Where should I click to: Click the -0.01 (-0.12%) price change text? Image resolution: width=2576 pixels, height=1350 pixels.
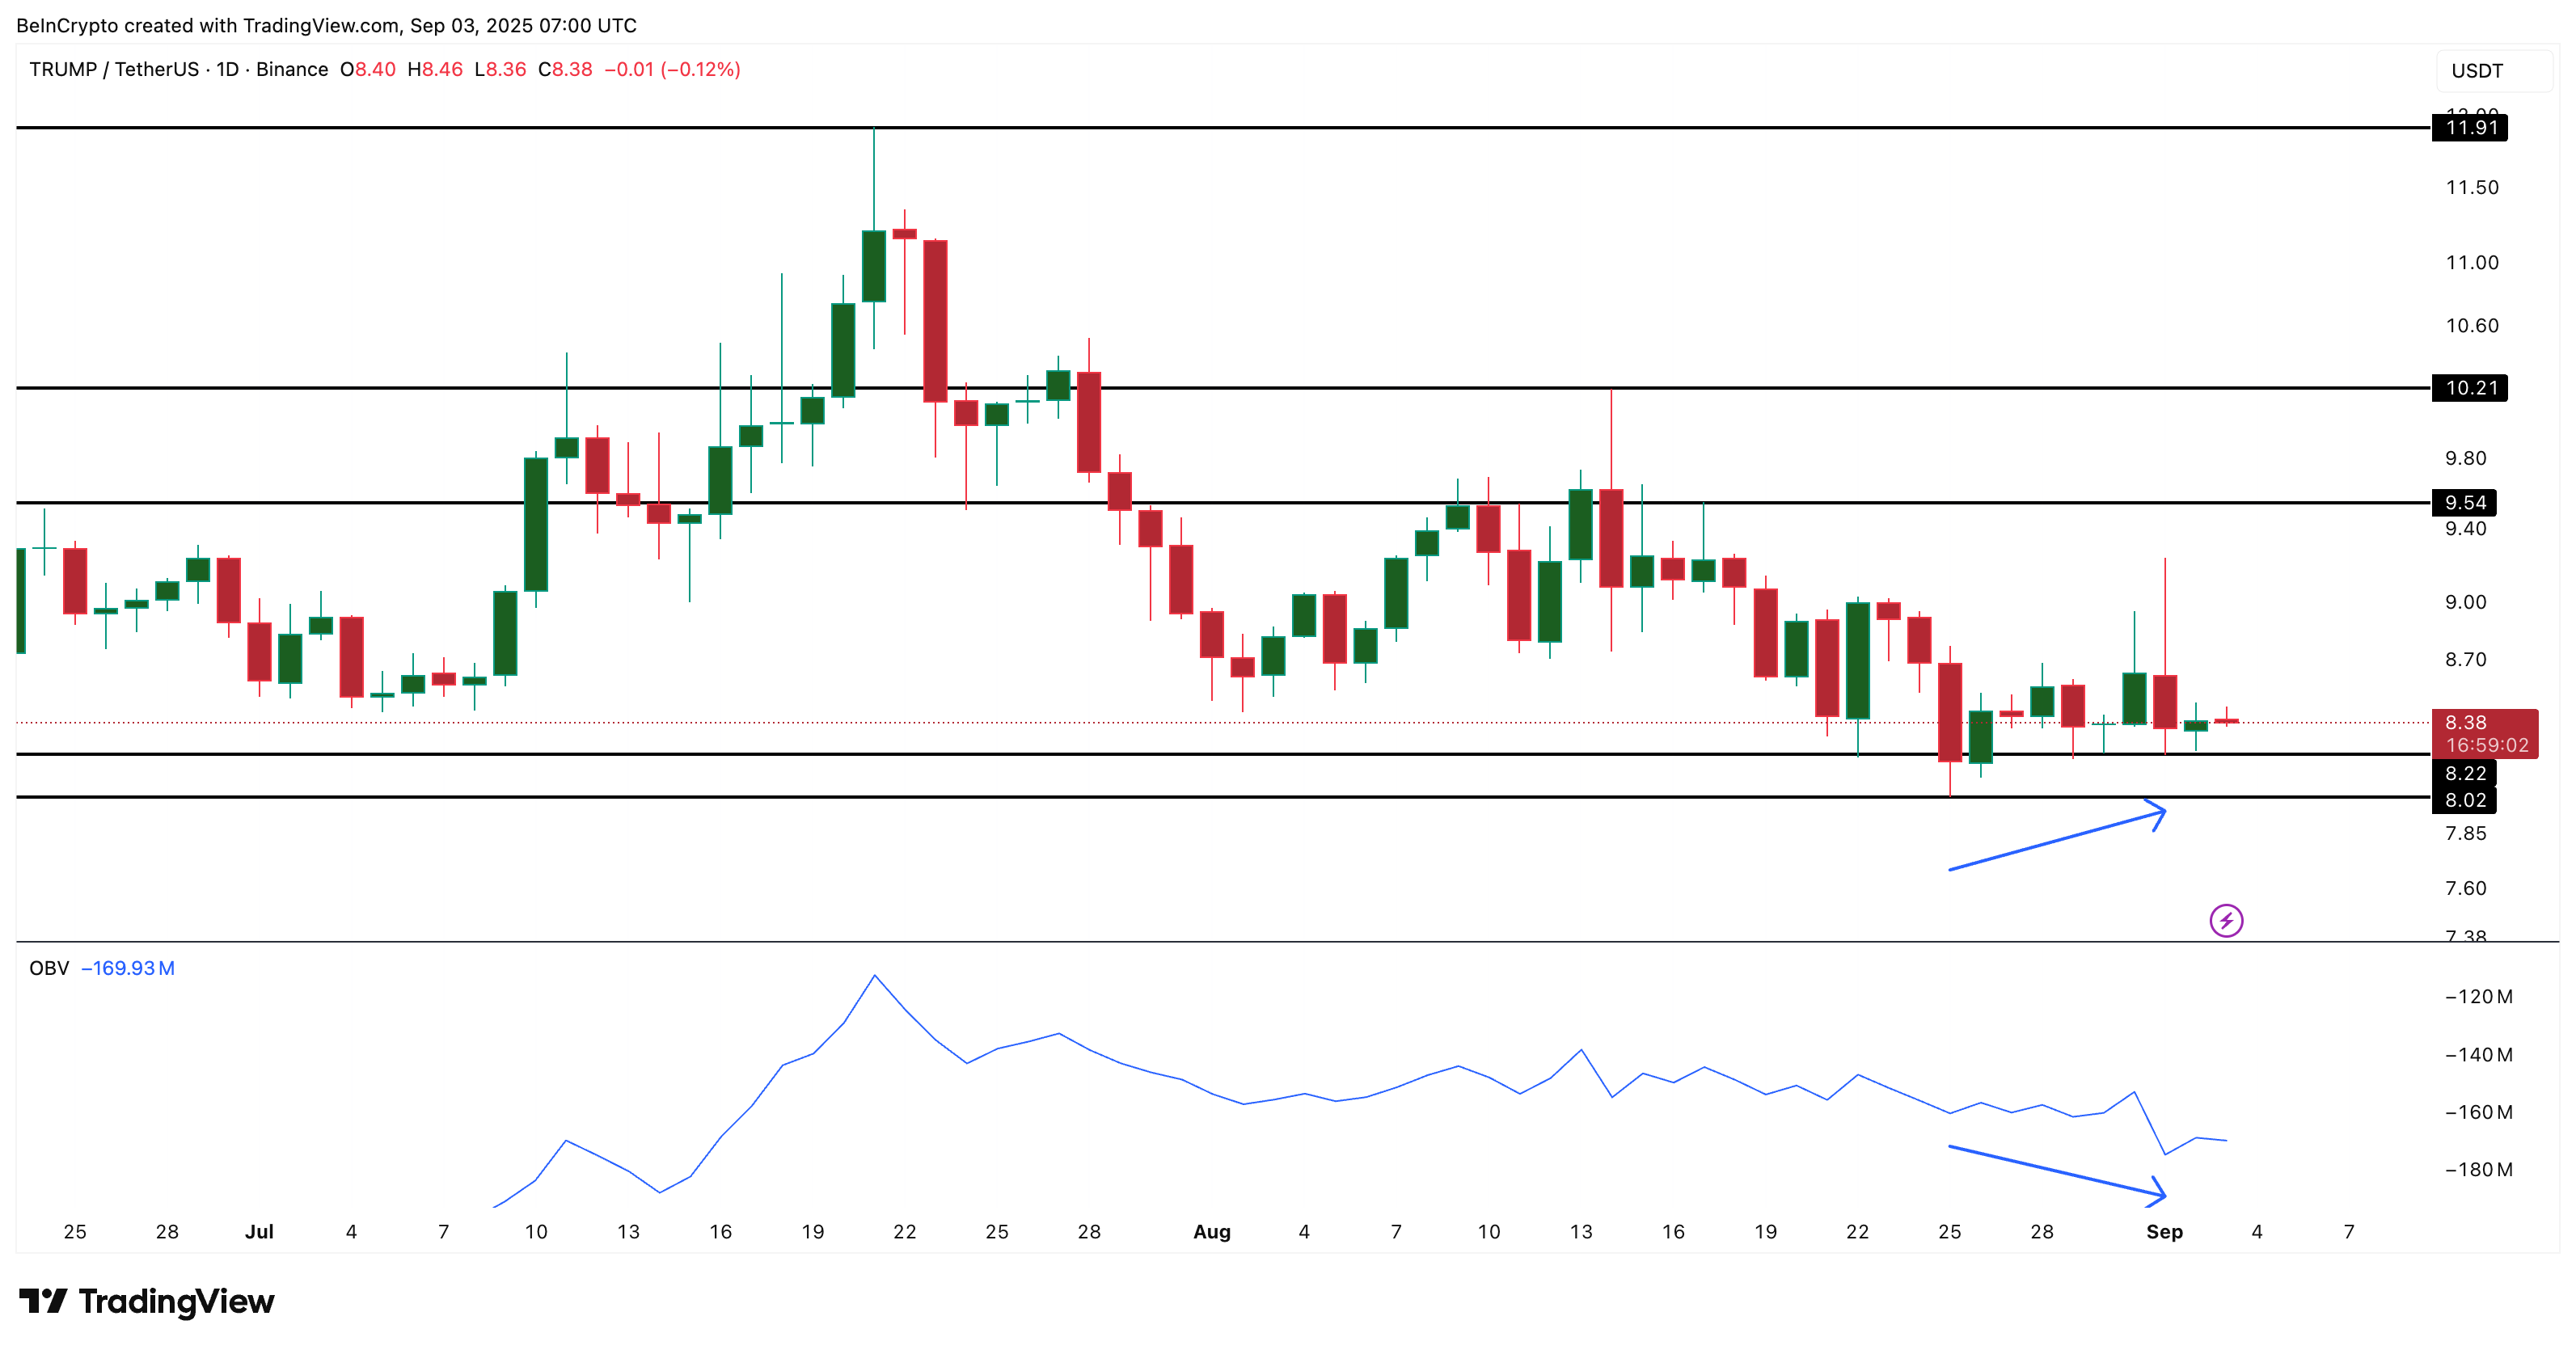coord(672,69)
